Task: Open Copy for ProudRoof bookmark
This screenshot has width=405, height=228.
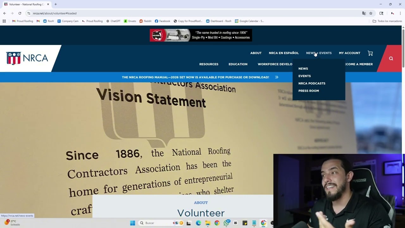Action: click(x=188, y=21)
